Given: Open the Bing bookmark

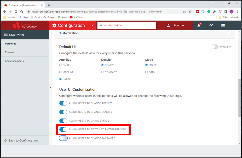Looking at the screenshot, I should point(24,17).
